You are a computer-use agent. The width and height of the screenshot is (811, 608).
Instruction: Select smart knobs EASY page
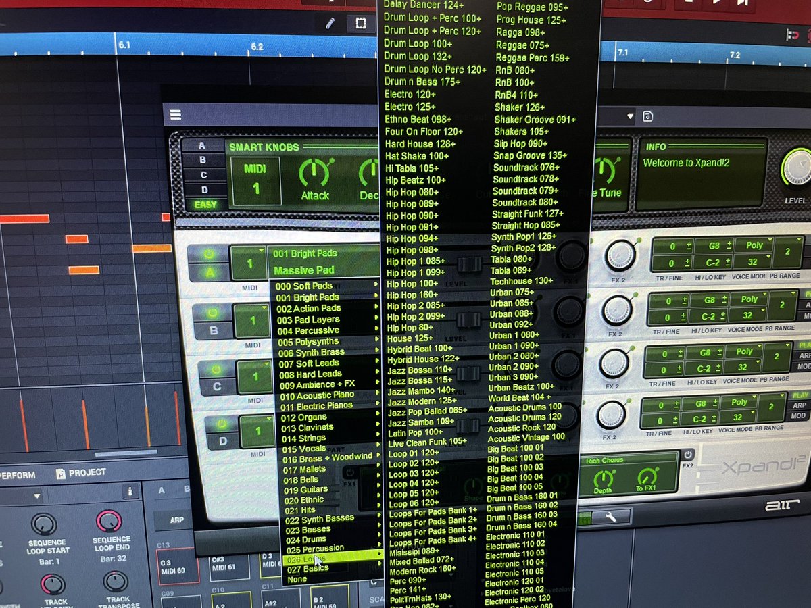(205, 204)
